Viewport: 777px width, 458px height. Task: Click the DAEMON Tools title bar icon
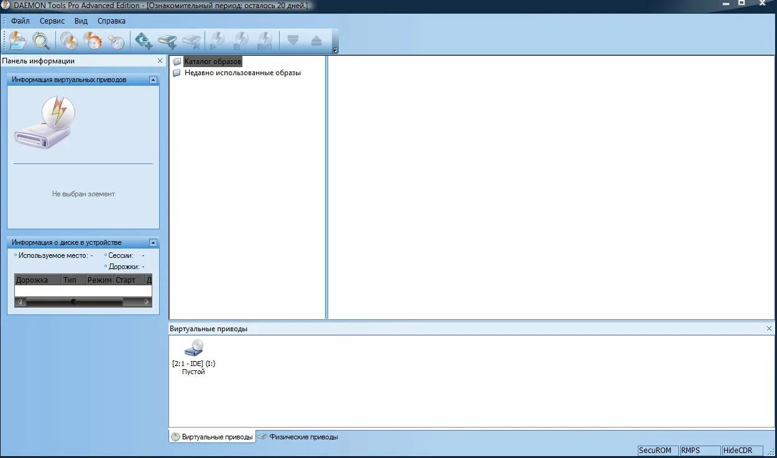point(7,6)
